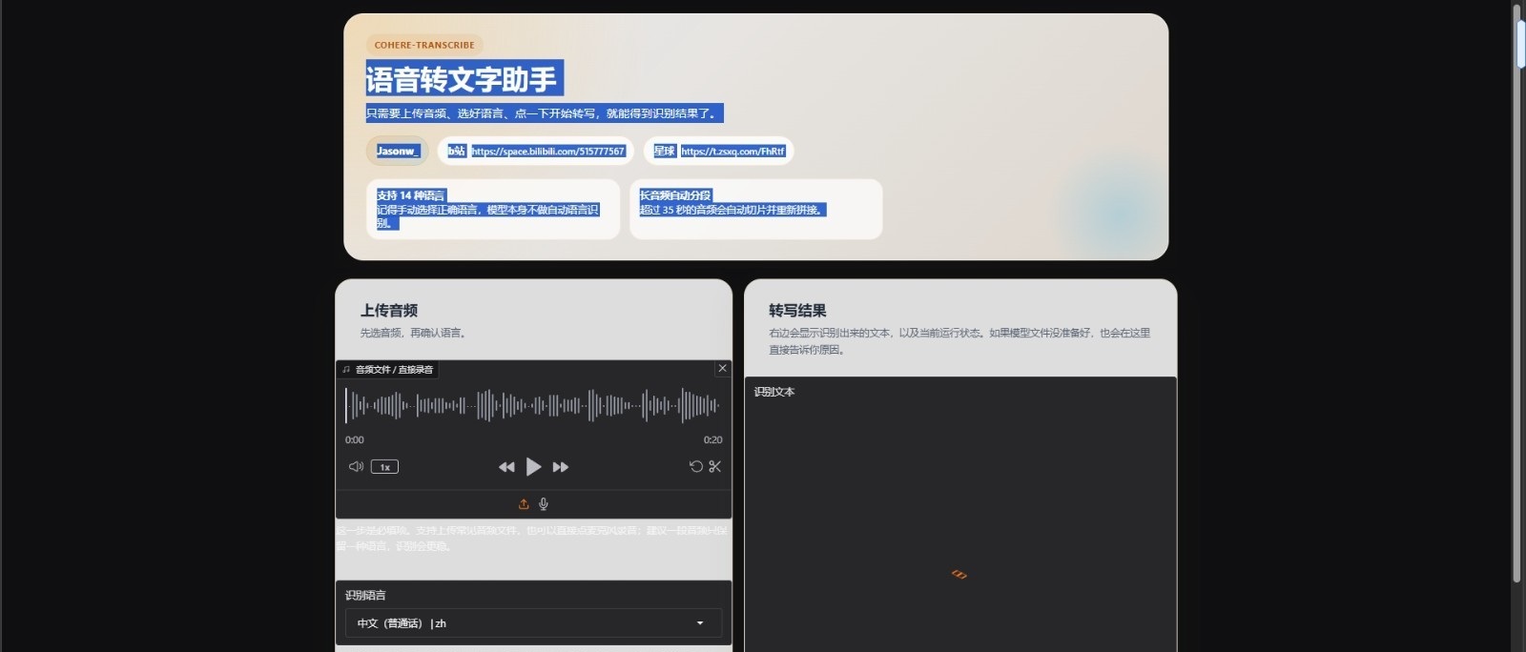The width and height of the screenshot is (1526, 652).
Task: Click the Jasonw_ author badge
Action: click(397, 152)
